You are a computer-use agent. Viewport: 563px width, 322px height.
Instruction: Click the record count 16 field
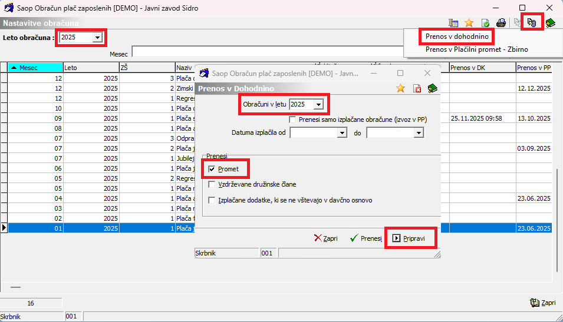tap(31, 303)
